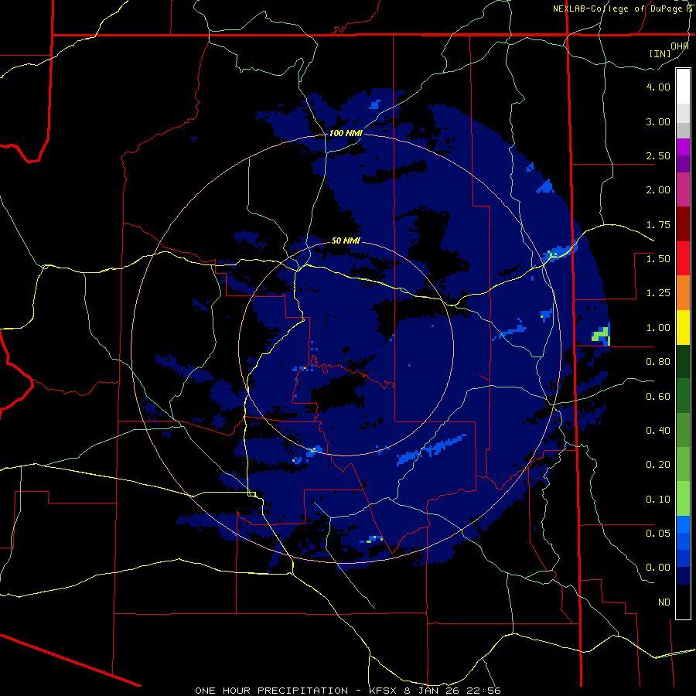
Task: Click the 0.40 legend value
Action: point(658,431)
